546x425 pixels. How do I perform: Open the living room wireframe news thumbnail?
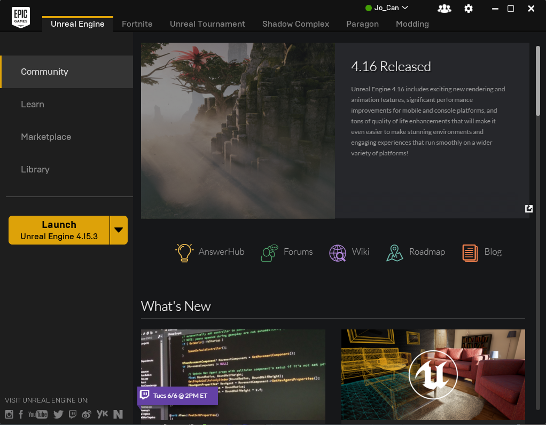pos(433,375)
